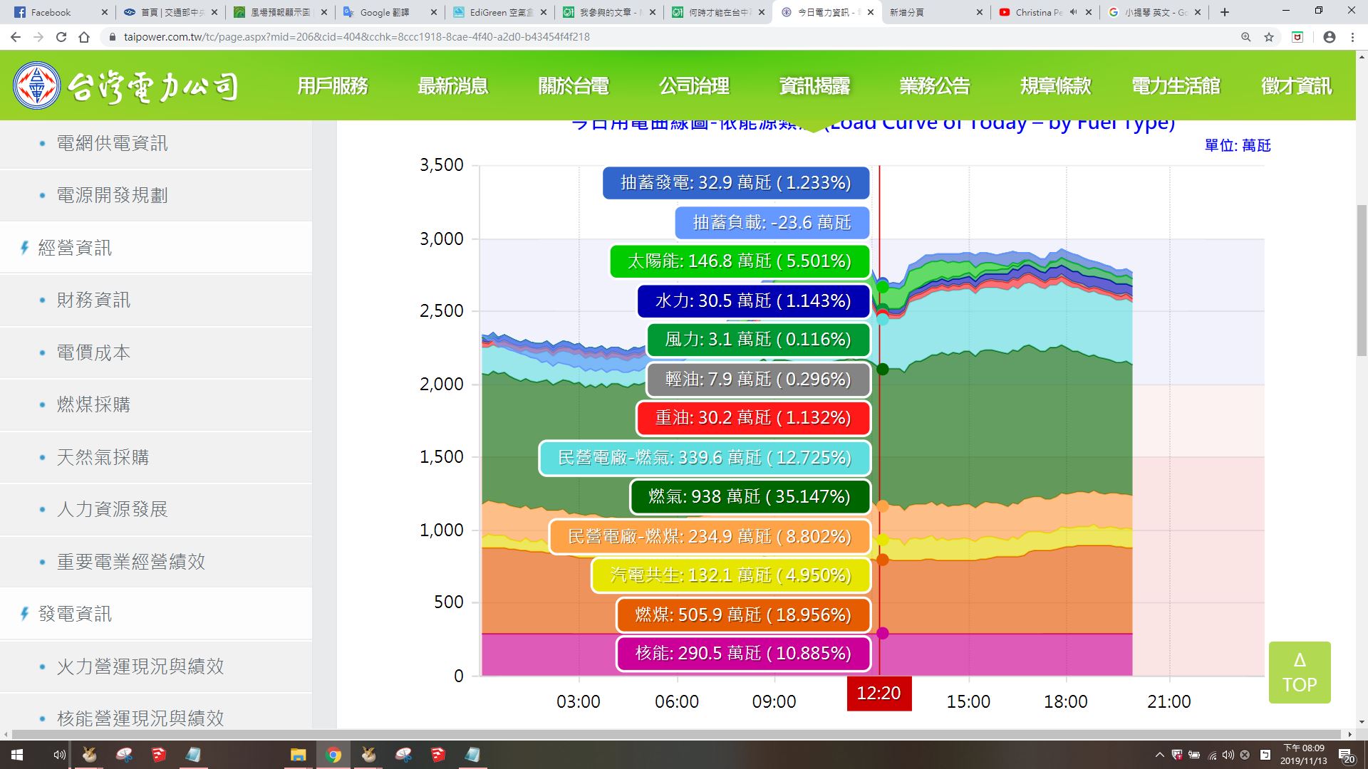Open the 電網供電資訊 sidebar link
Image resolution: width=1368 pixels, height=769 pixels.
pos(112,143)
